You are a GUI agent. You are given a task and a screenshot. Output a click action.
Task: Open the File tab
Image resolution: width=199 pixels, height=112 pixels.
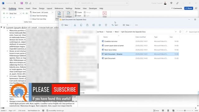pos(4,8)
